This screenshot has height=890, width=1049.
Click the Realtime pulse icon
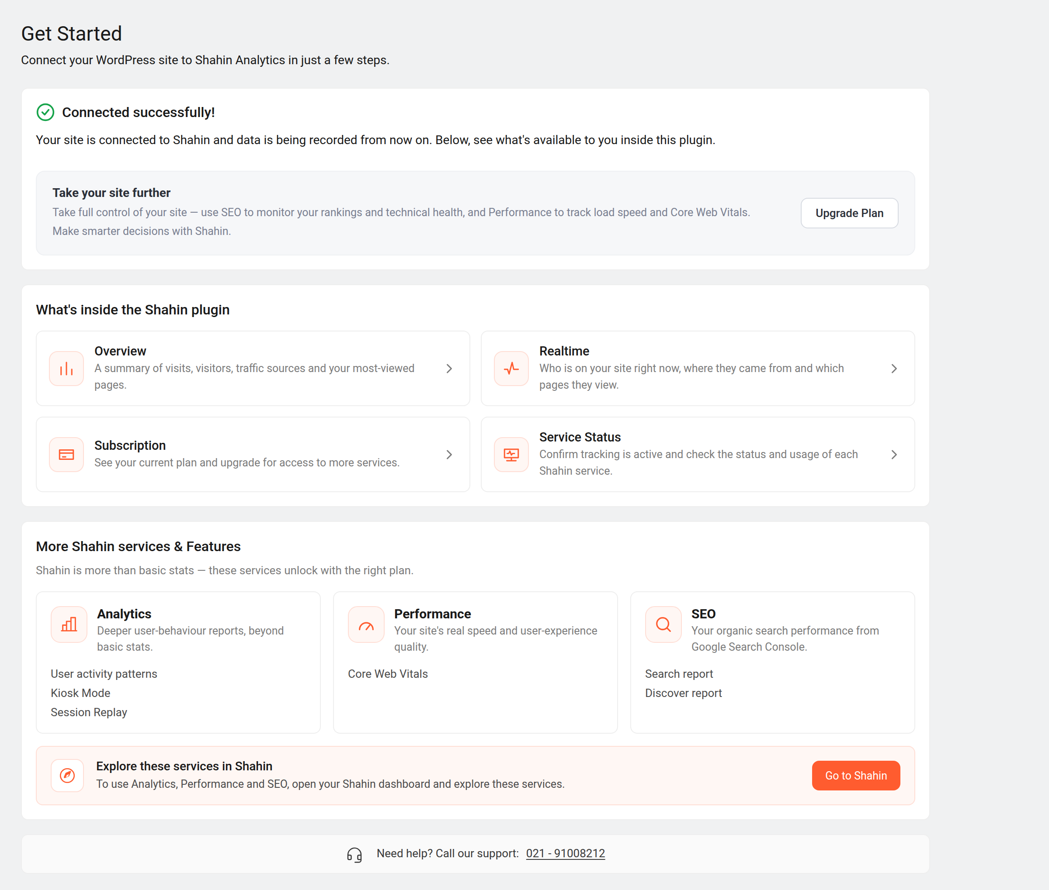pos(511,369)
